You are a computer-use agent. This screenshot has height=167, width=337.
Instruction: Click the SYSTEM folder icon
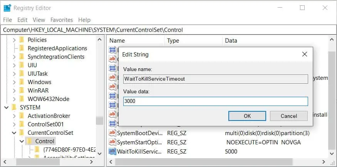click(14, 107)
